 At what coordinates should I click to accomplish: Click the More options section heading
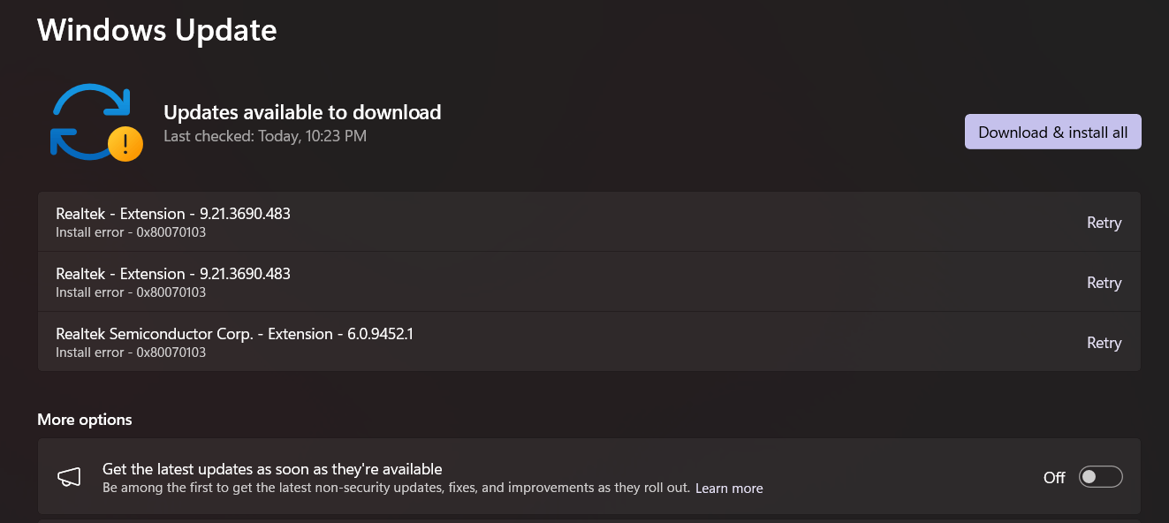(x=85, y=420)
